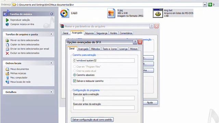Screen dimensions: 219x123
Task: Click the Copiar os itens selecionados icon
Action: click(x=7, y=45)
